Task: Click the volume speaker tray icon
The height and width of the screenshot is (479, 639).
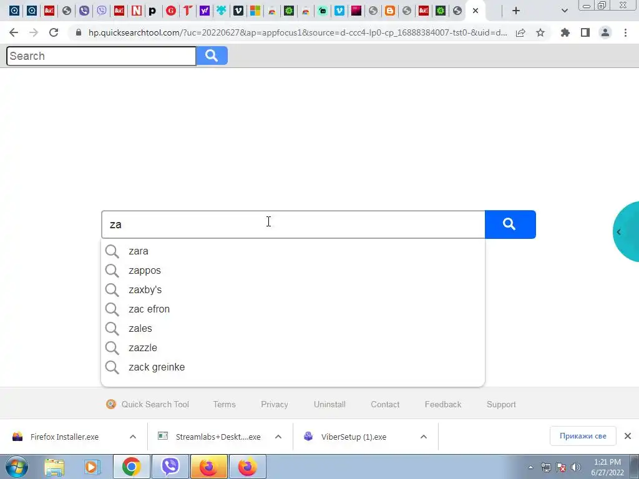Action: (x=576, y=468)
